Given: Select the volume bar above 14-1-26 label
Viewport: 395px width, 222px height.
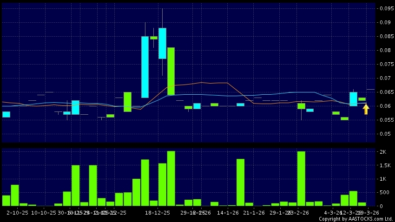Looking at the screenshot, I should click(231, 205).
